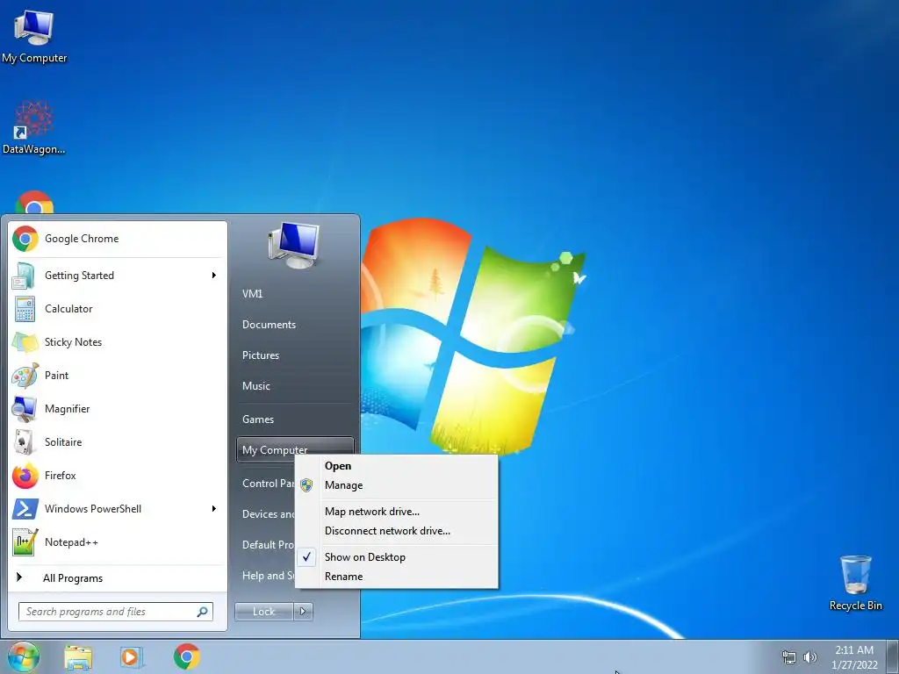
Task: Click the Firefox icon
Action: coord(25,476)
